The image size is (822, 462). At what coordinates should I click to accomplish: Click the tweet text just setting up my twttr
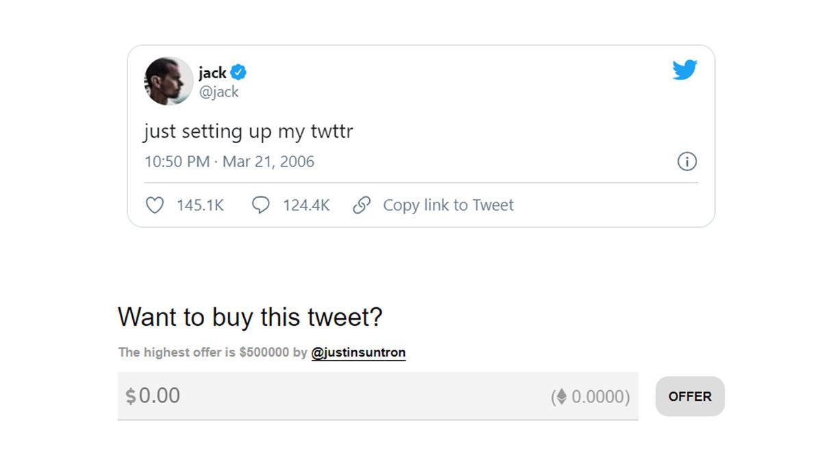(x=249, y=131)
